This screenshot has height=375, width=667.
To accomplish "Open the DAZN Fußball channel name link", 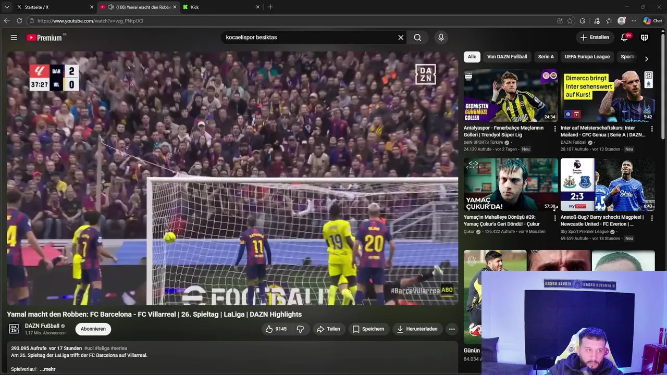I will tap(42, 326).
